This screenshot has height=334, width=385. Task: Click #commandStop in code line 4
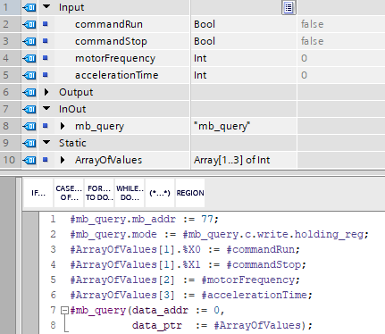(x=264, y=264)
